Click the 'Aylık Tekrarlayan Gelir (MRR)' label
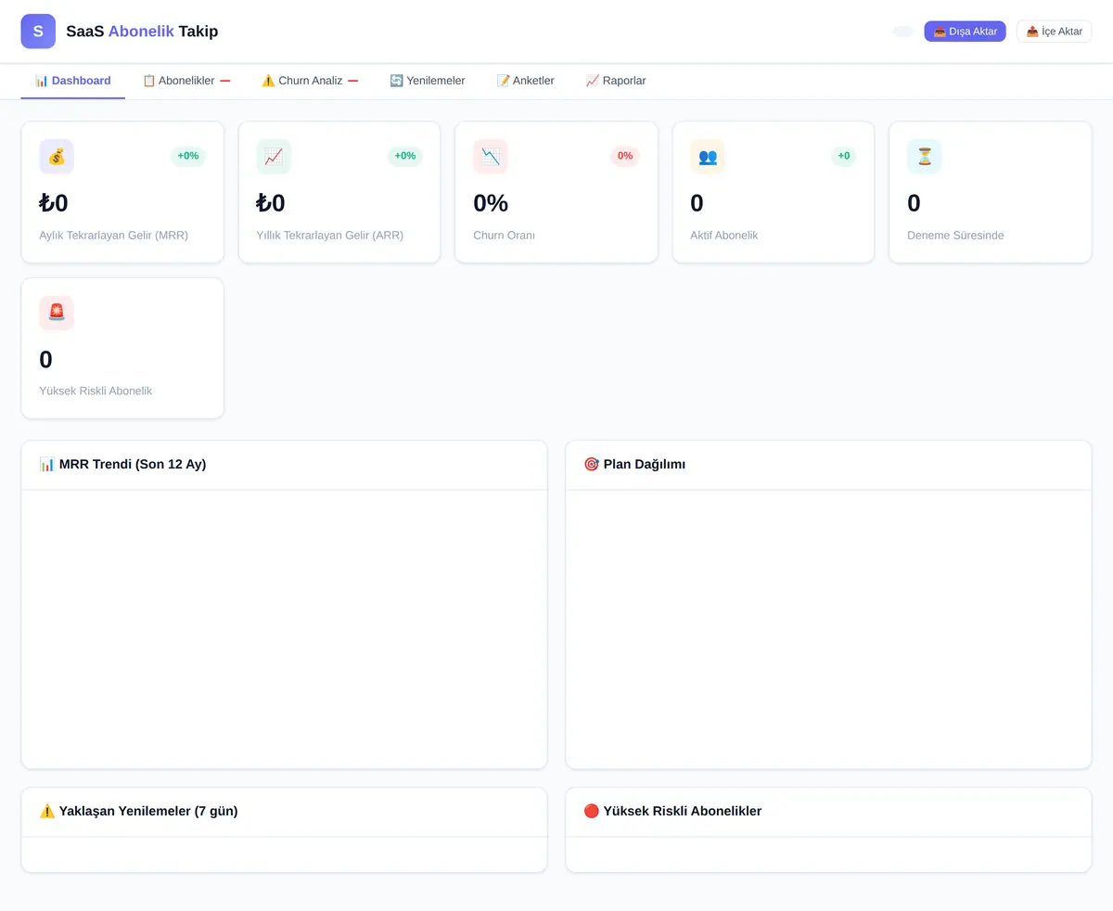 pos(114,236)
